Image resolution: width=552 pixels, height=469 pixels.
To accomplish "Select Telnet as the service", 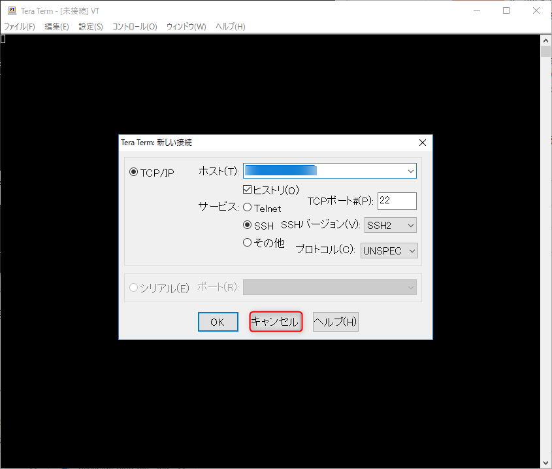I will pos(248,208).
